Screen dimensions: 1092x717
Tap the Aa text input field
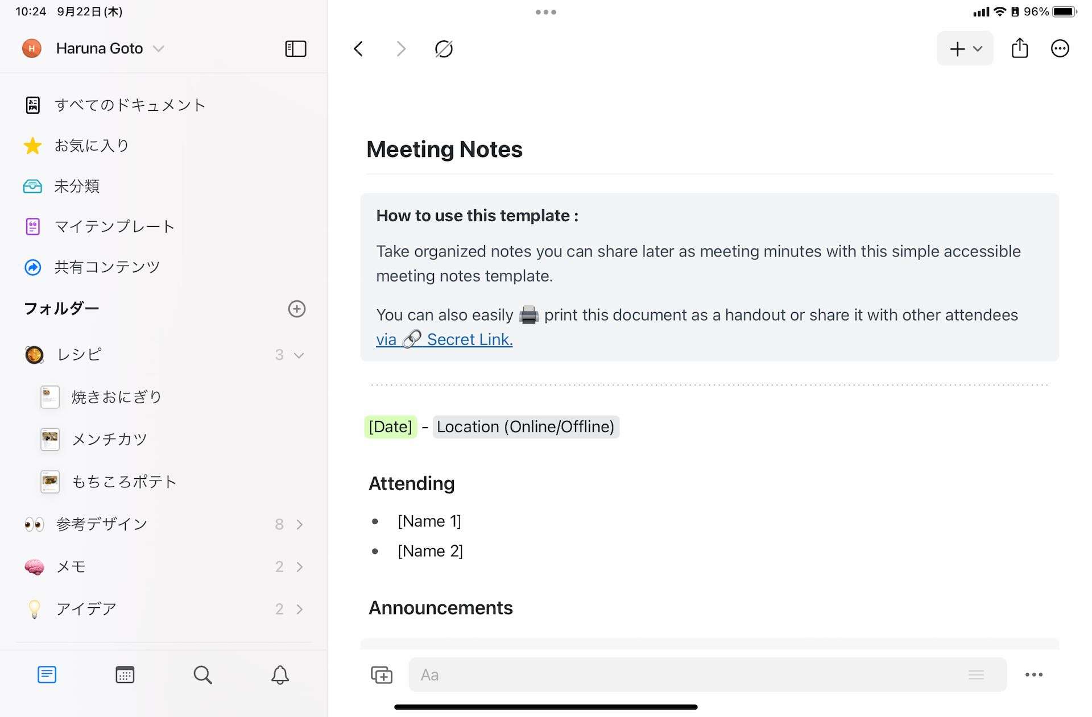point(708,675)
